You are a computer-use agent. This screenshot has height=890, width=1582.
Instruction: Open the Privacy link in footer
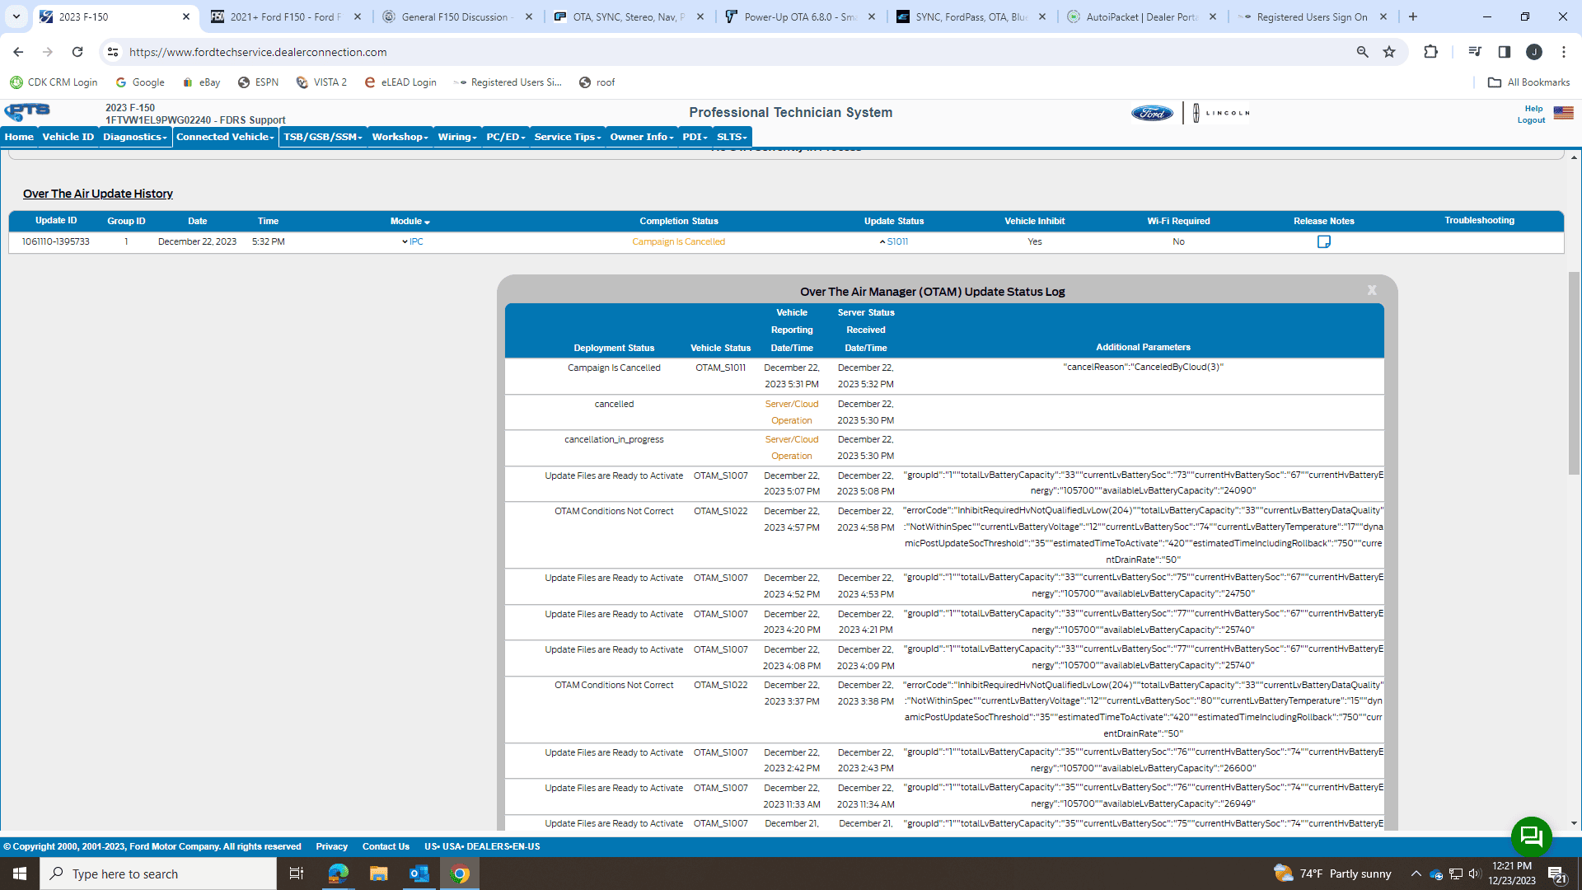(331, 846)
